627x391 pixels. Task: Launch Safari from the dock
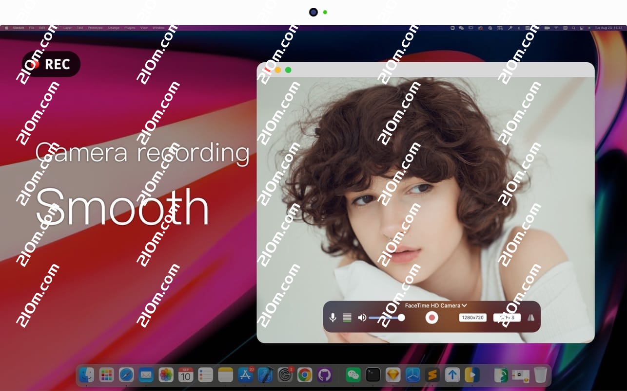click(x=126, y=374)
